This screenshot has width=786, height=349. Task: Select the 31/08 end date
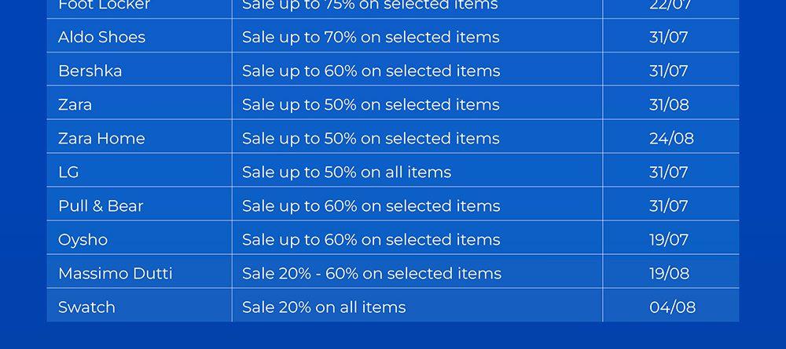coord(669,104)
